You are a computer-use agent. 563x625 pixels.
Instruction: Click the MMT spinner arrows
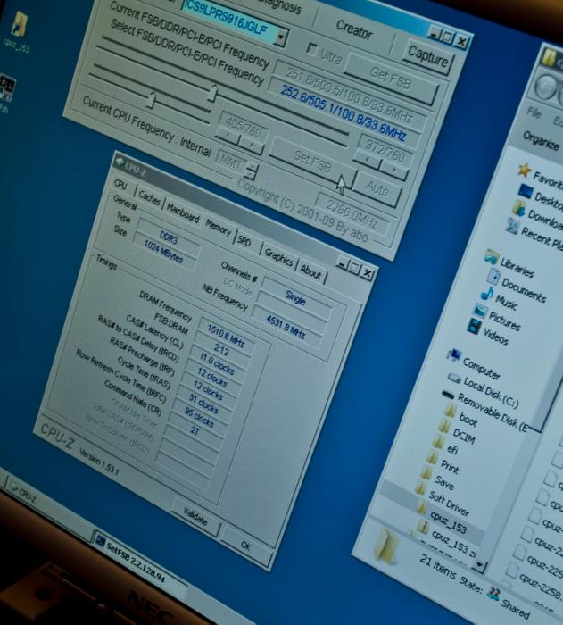coord(252,170)
